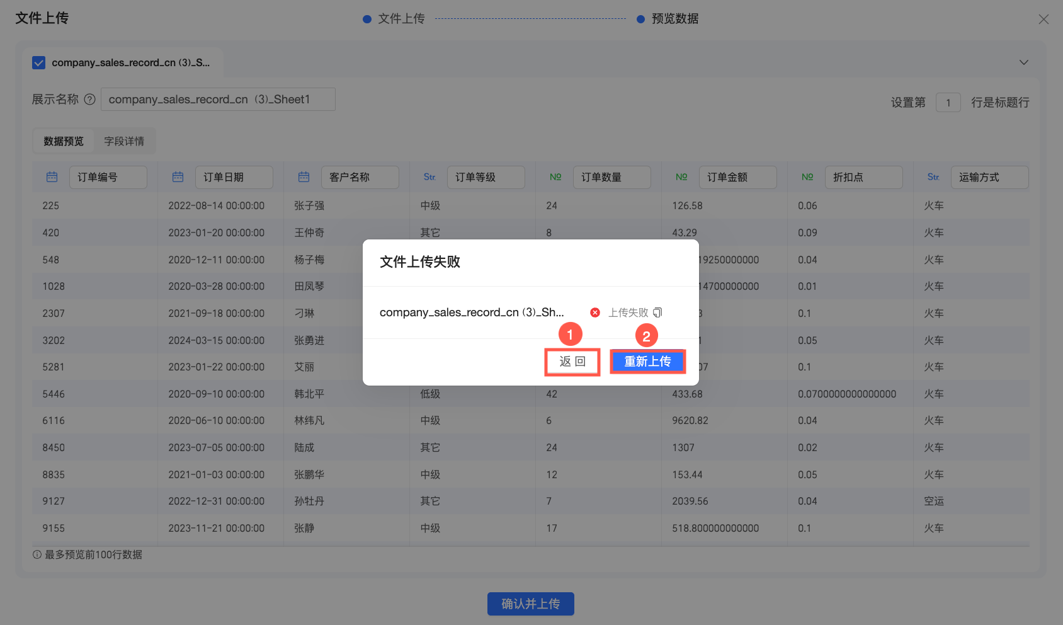Click the number type icon for 订单数量
Image resolution: width=1063 pixels, height=625 pixels.
pyautogui.click(x=556, y=177)
